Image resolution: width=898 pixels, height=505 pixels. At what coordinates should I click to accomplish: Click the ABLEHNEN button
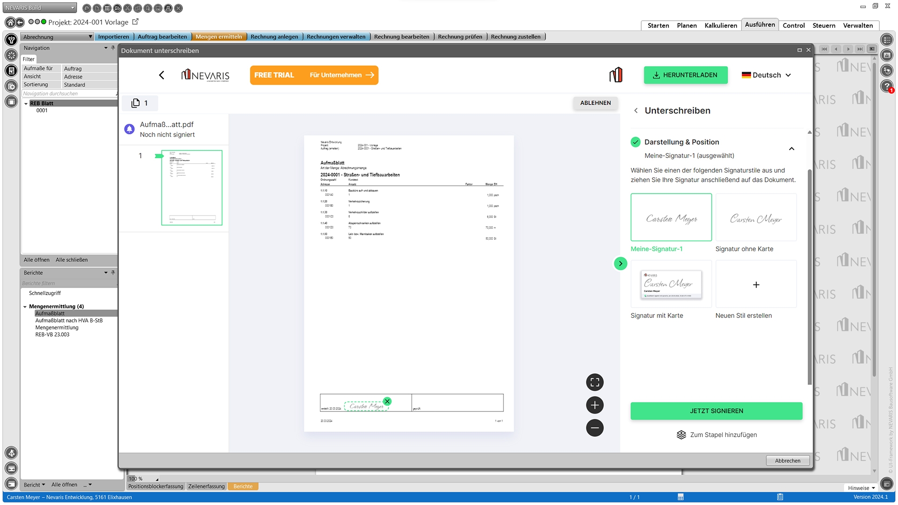pyautogui.click(x=595, y=103)
